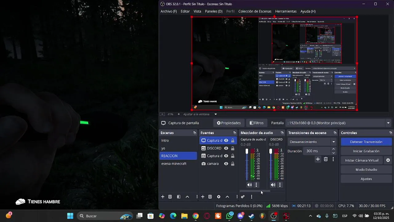This screenshot has height=222, width=394.
Task: Add a new scene with the plus icon
Action: [x=163, y=197]
